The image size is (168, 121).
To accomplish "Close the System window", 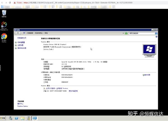I will (x=157, y=30).
